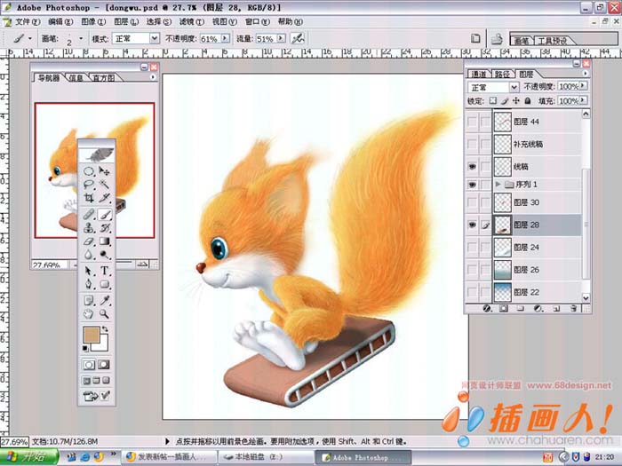
Task: Open the layer fill 100% arrow
Action: [583, 100]
